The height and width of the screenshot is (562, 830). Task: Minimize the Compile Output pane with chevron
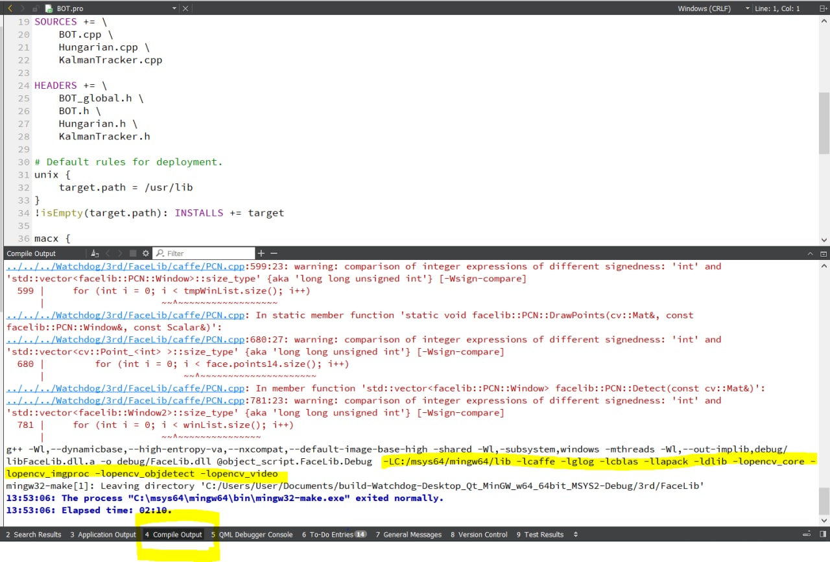[x=811, y=253]
